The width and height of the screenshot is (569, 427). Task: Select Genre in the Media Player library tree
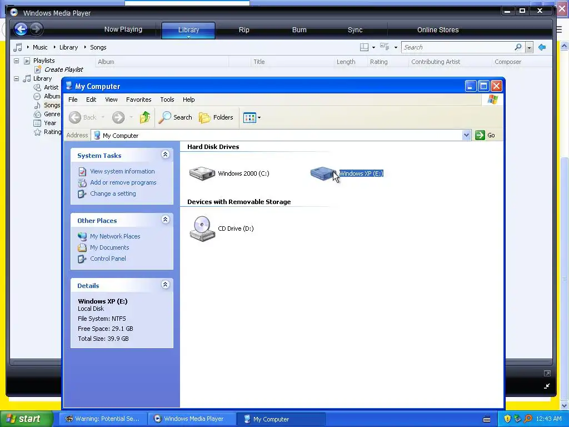coord(52,114)
